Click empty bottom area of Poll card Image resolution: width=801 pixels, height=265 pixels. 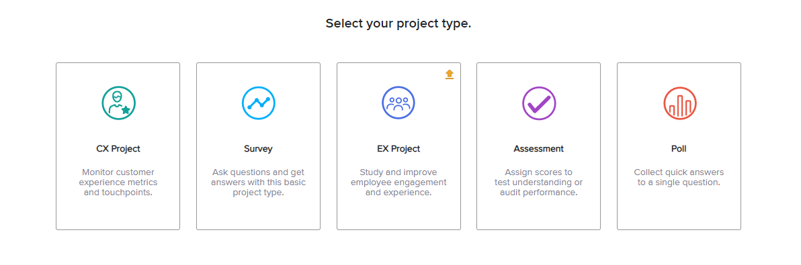click(x=679, y=214)
